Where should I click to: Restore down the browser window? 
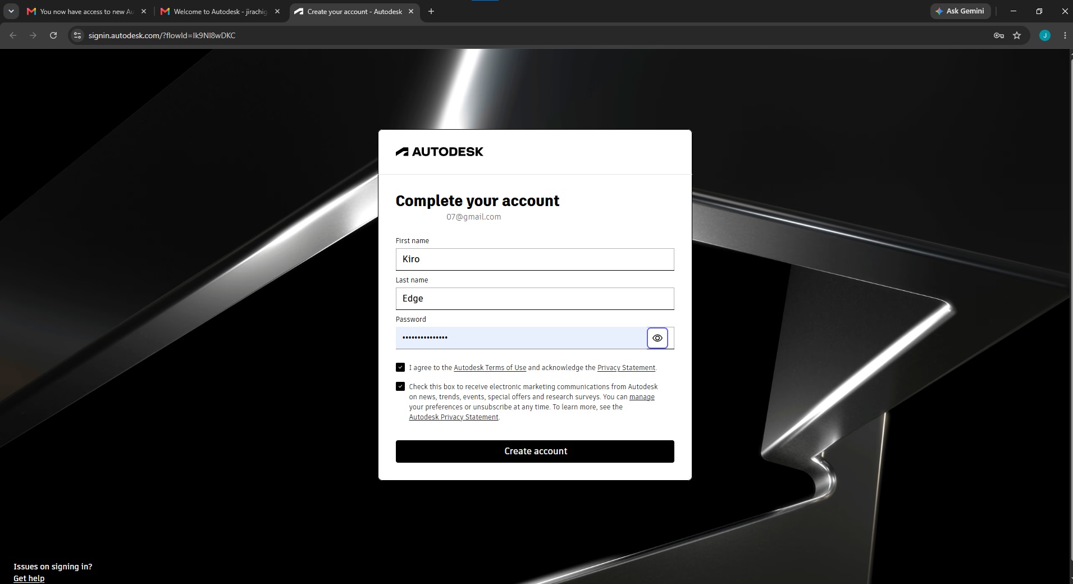[1039, 11]
